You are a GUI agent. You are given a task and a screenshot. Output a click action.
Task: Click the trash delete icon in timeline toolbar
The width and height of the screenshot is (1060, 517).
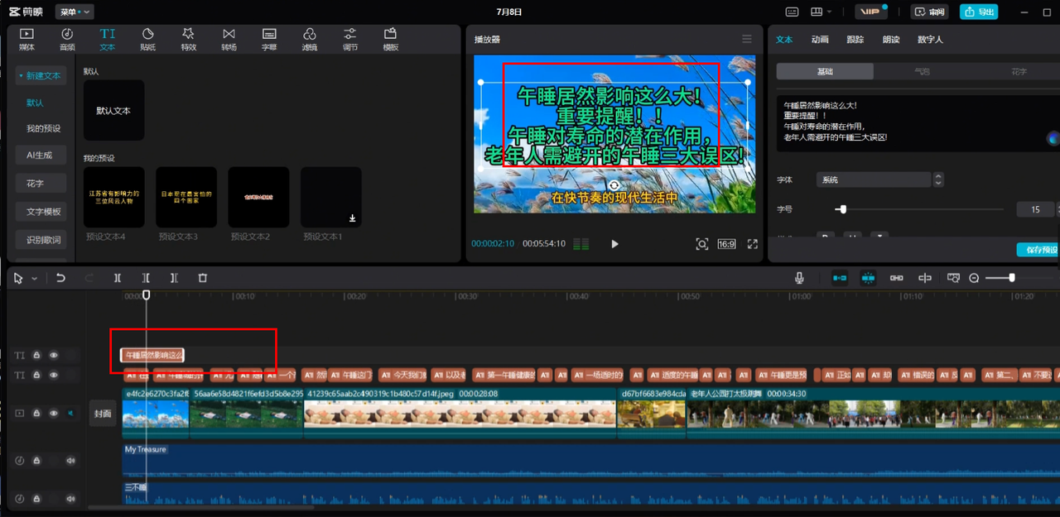(203, 279)
